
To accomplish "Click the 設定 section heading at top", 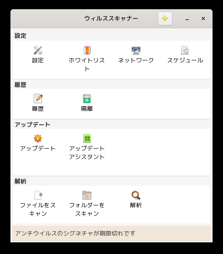I will (x=21, y=36).
